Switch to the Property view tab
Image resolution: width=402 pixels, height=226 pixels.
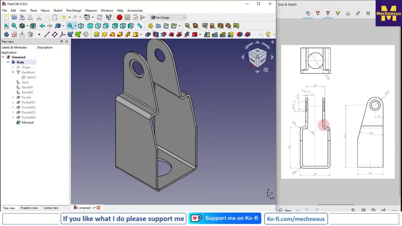click(29, 208)
